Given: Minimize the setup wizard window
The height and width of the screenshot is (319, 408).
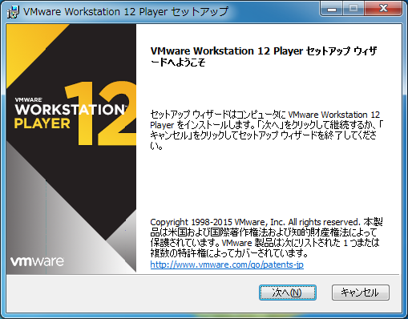Looking at the screenshot, I should (x=332, y=9).
